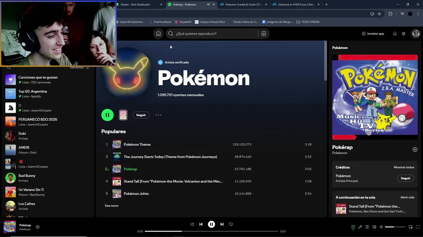423x237 pixels.
Task: Follow Pokémon with the Seguir button near the play button
Action: tap(141, 115)
